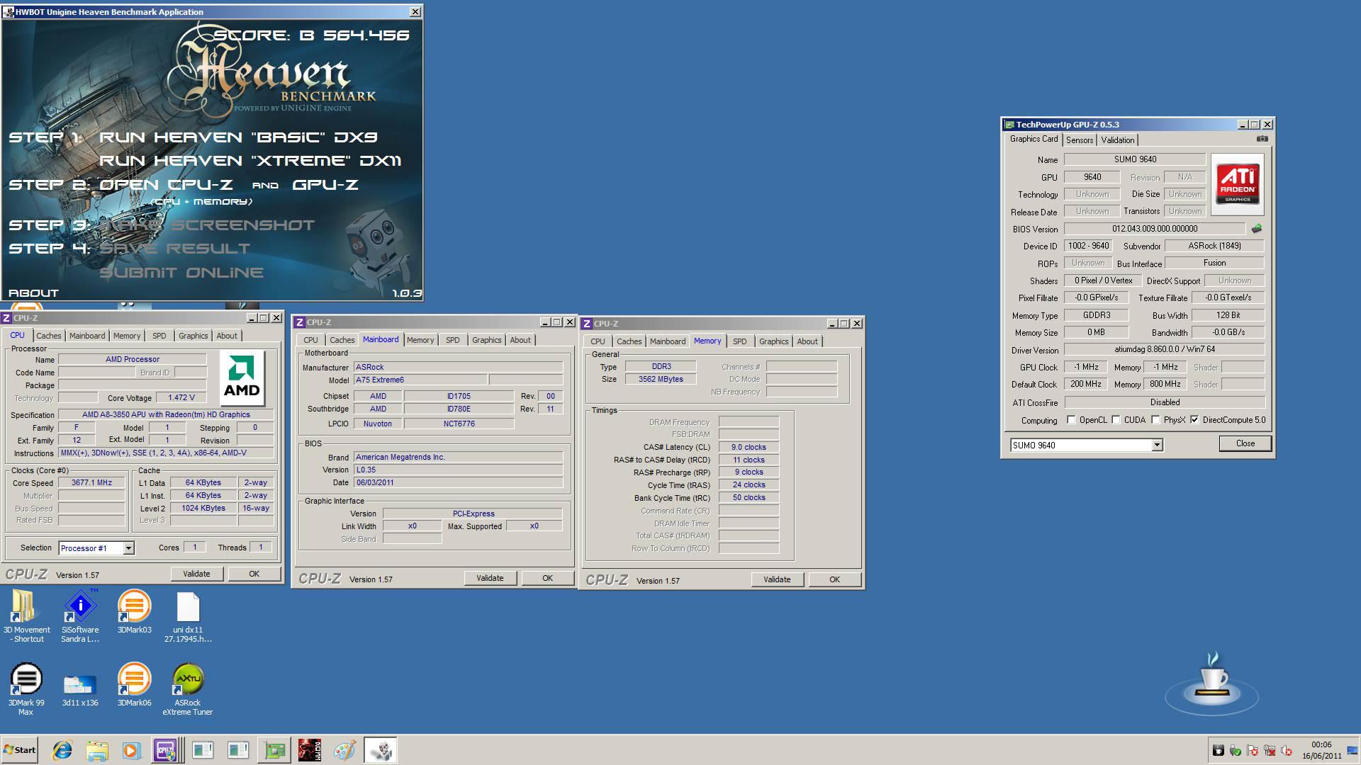The height and width of the screenshot is (765, 1361).
Task: Open 3D Movement shortcut on desktop
Action: tap(26, 615)
